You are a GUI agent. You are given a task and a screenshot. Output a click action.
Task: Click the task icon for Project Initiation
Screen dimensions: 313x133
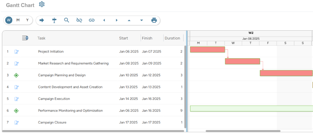click(17, 52)
